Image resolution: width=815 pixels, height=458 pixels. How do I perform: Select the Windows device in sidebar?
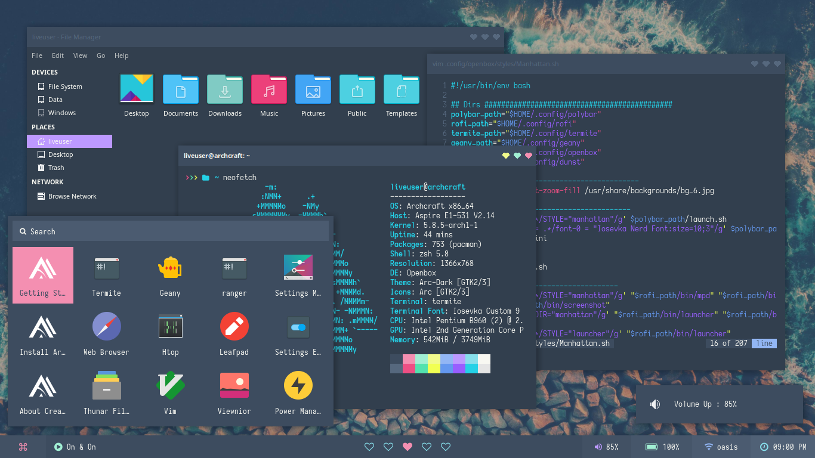(69, 113)
